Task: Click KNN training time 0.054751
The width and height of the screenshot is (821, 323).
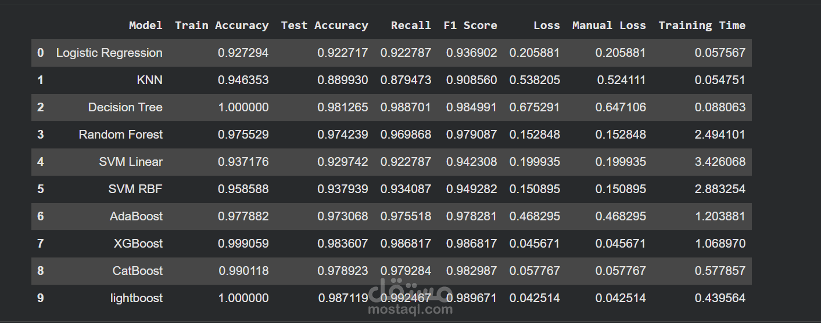Action: pos(720,80)
